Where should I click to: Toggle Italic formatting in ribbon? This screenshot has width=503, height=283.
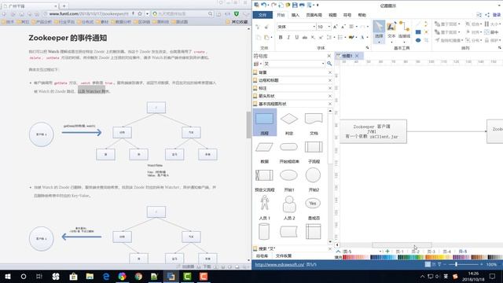click(x=288, y=37)
